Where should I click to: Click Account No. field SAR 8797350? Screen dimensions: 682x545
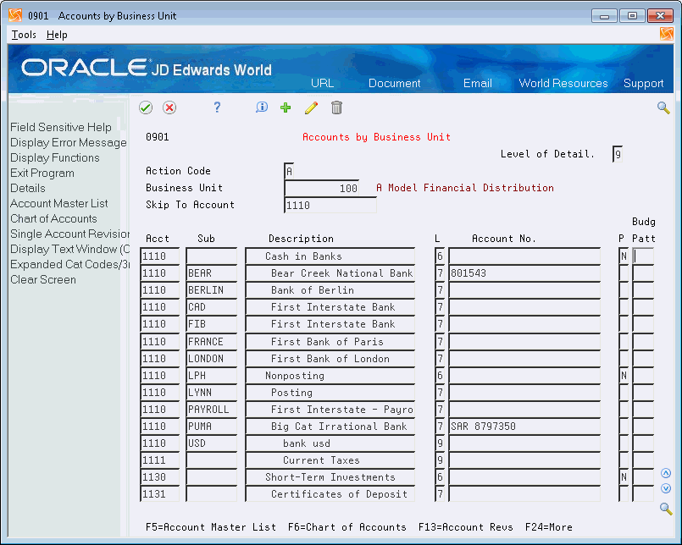(x=524, y=427)
